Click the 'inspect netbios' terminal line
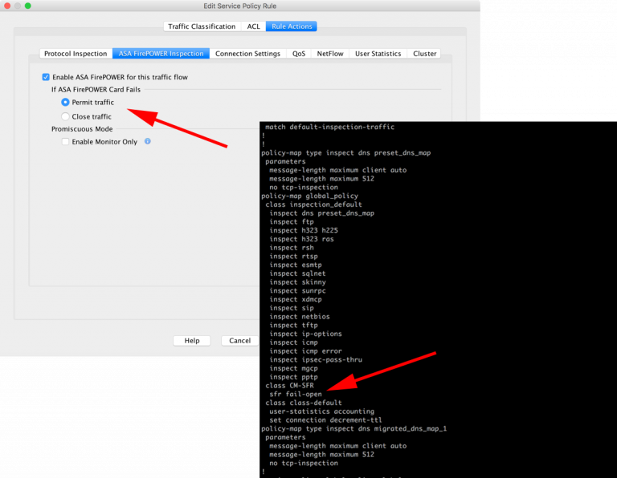The width and height of the screenshot is (617, 478). [x=300, y=317]
